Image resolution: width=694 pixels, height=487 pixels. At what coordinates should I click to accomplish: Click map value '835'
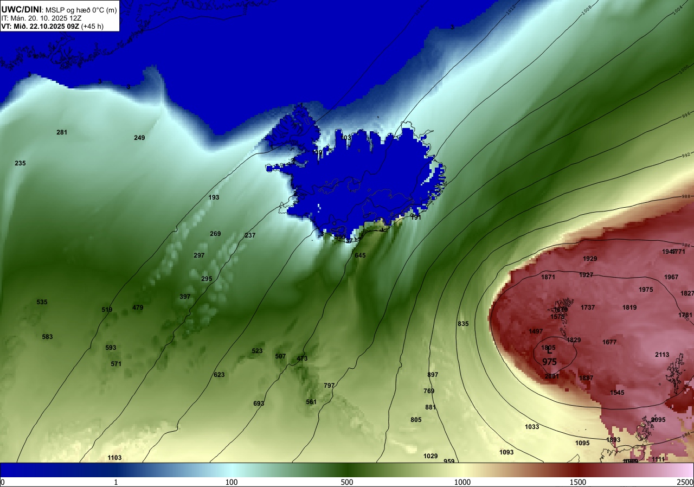[463, 324]
